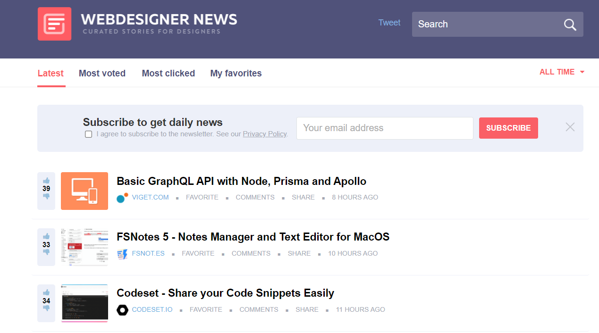Favorite the Codeset story
The image size is (599, 333).
coord(206,309)
